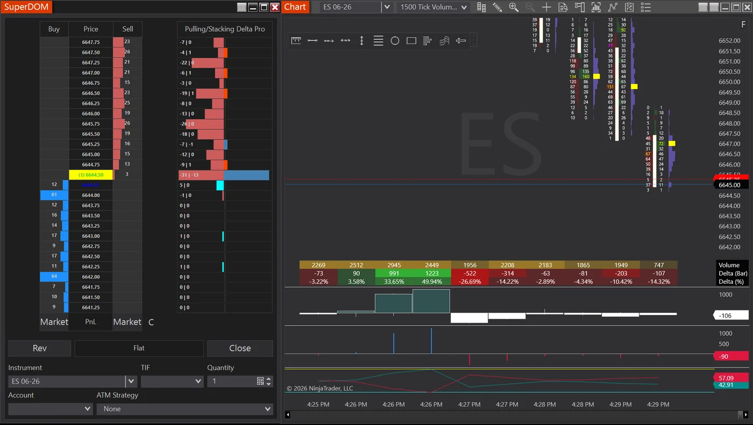The height and width of the screenshot is (425, 753).
Task: Open the Chart Trader icon
Action: coord(579,7)
